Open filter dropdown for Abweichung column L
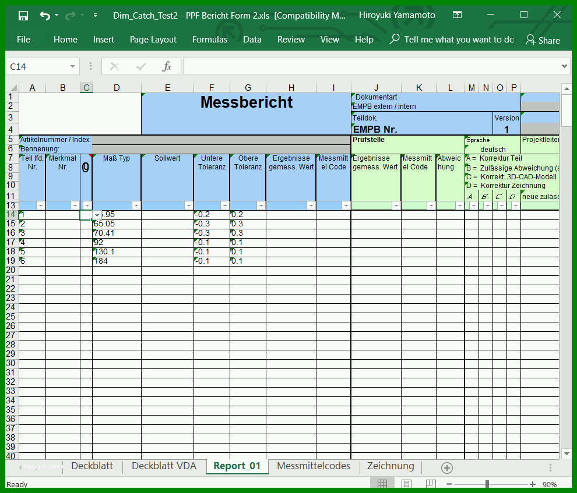577x493 pixels. (x=459, y=205)
